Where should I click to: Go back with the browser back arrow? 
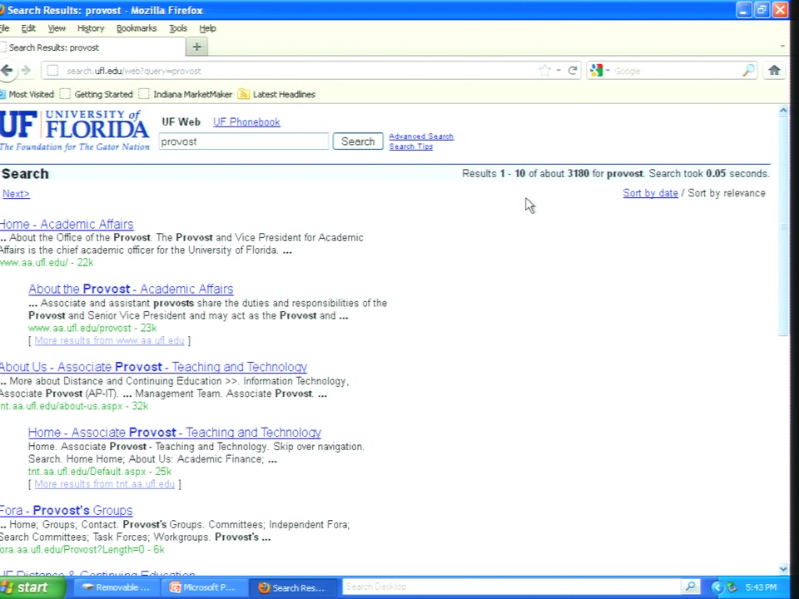point(7,70)
